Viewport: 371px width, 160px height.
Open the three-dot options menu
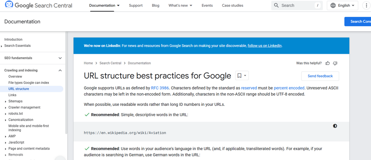[x=366, y=6]
